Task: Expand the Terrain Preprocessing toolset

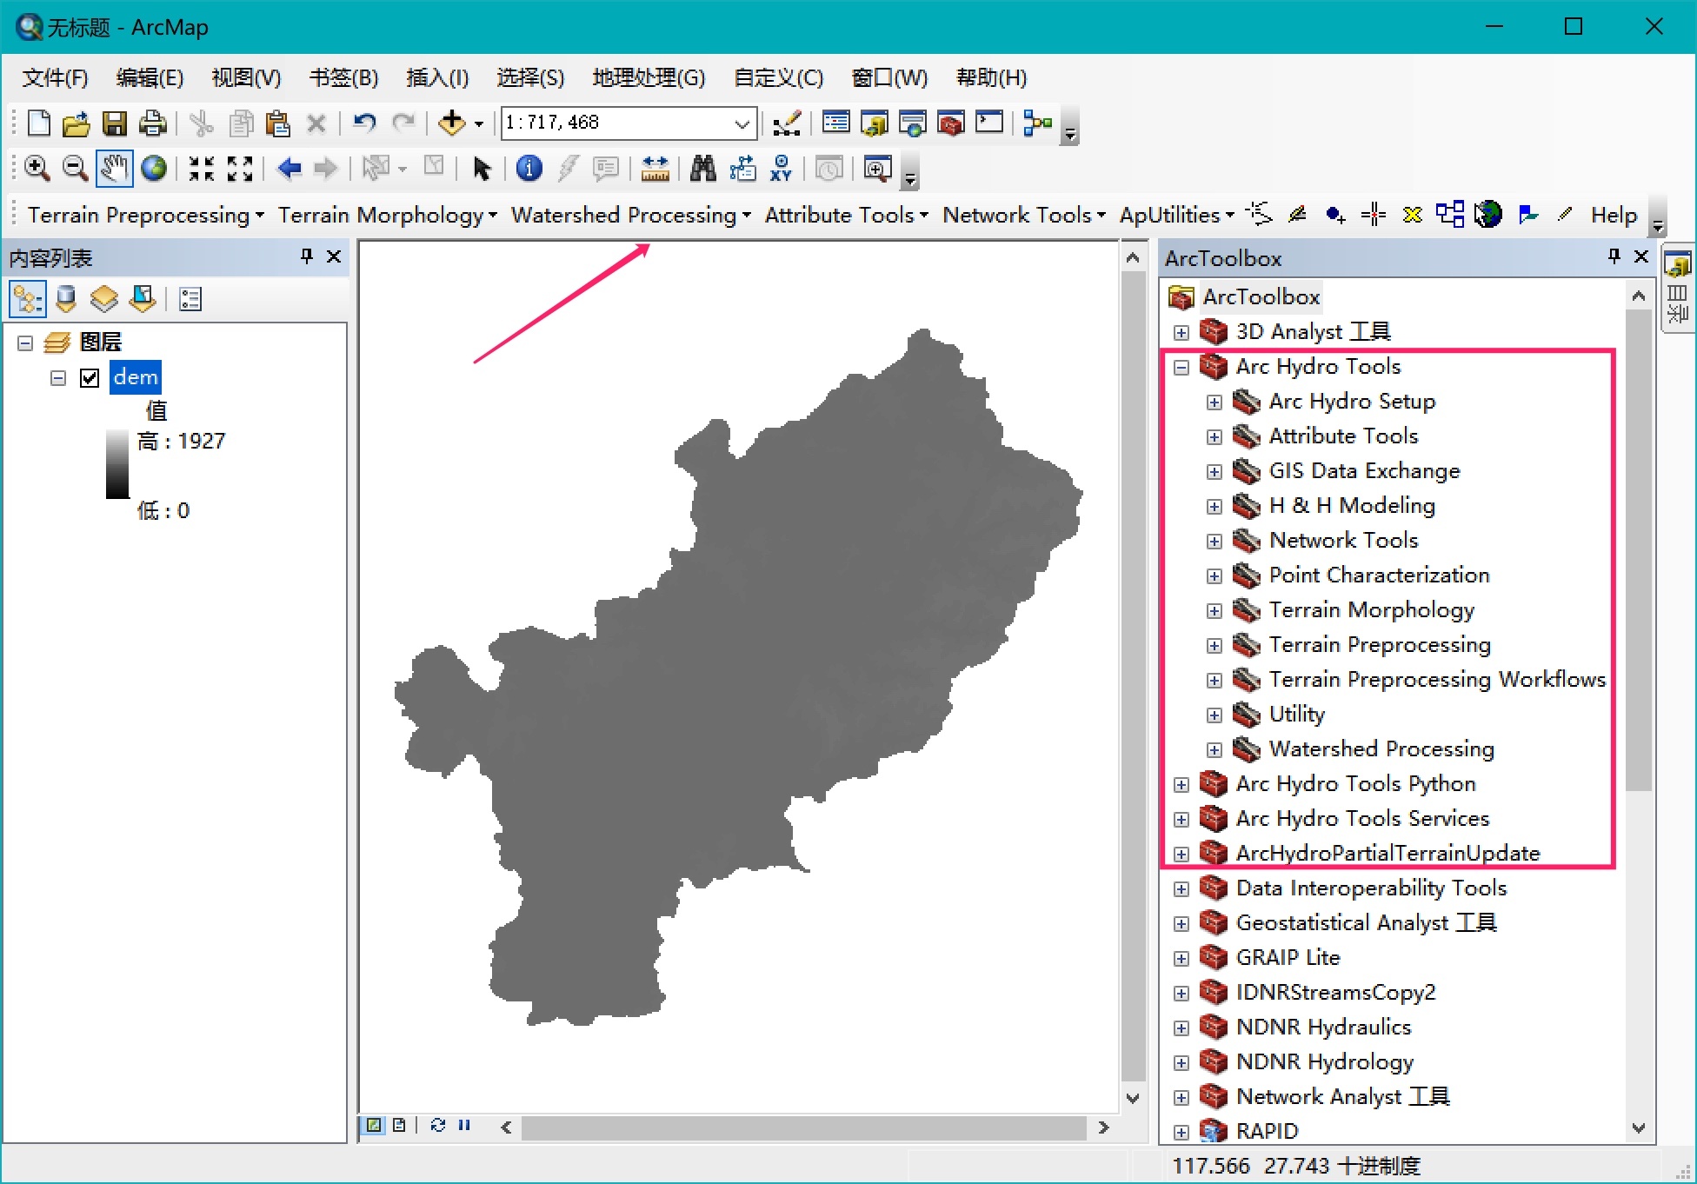Action: point(1214,645)
